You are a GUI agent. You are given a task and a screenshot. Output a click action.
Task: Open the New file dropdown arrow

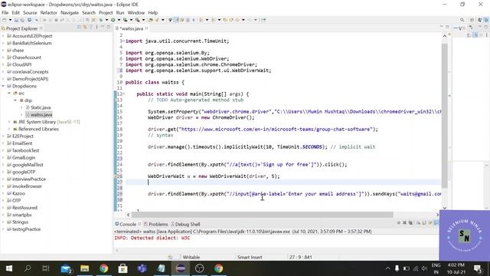pos(10,20)
